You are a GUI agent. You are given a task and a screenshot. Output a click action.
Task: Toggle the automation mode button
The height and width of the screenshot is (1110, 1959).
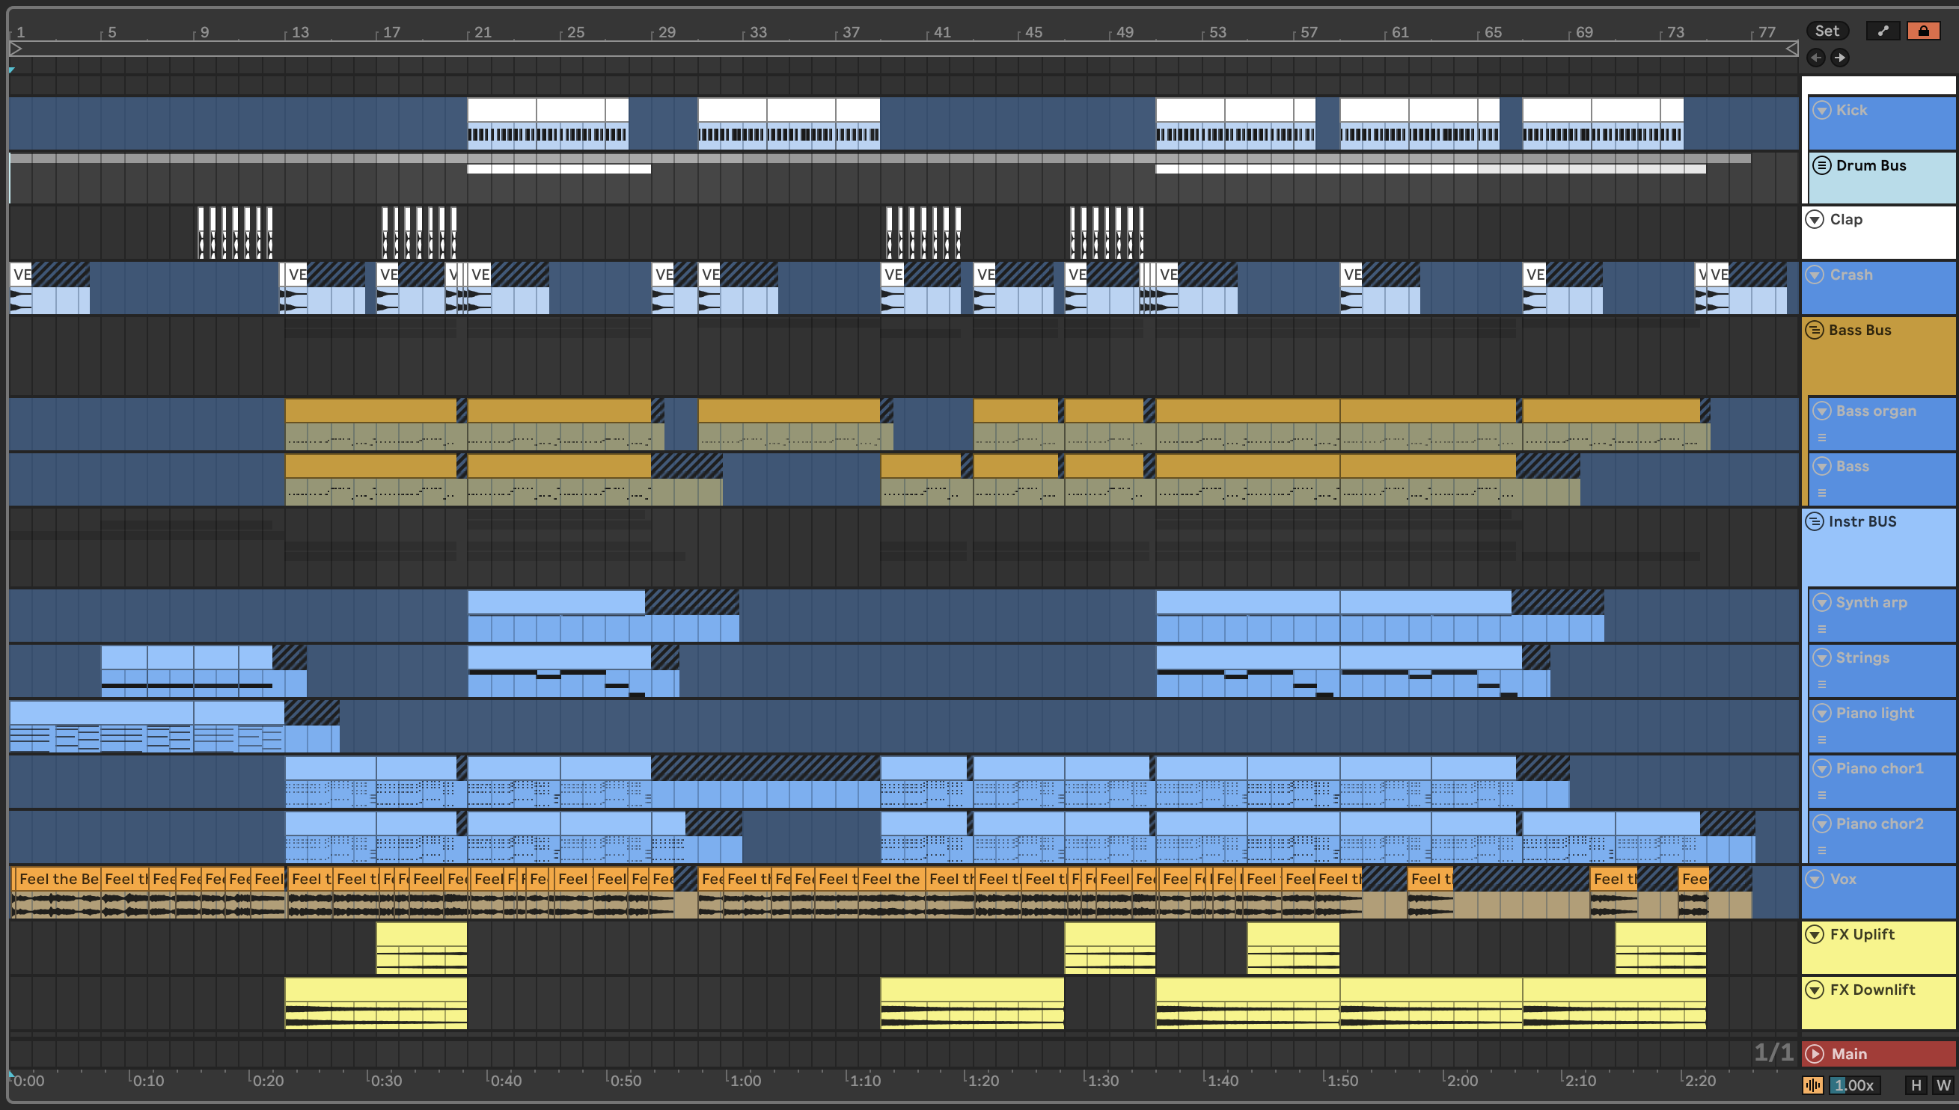tap(1883, 31)
